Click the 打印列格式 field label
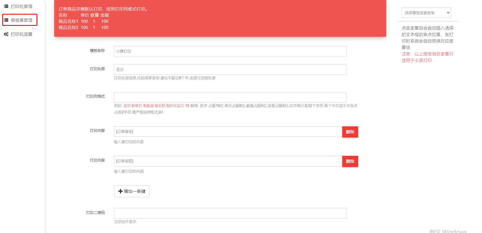This screenshot has height=233, width=482. click(x=95, y=96)
